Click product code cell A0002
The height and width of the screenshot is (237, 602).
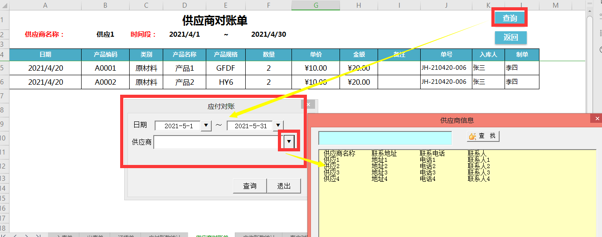pyautogui.click(x=105, y=82)
